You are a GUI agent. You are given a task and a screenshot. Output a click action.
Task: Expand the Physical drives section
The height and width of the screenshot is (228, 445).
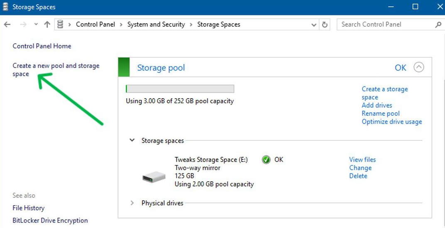coord(132,203)
